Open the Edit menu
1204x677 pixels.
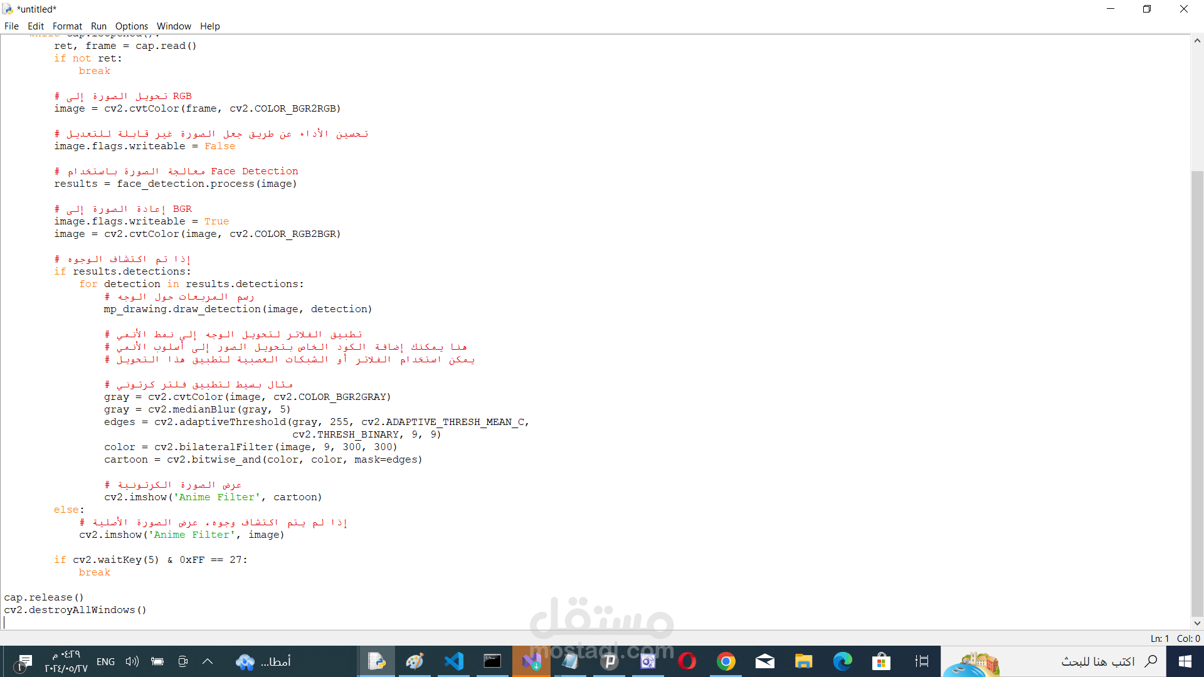(x=36, y=26)
